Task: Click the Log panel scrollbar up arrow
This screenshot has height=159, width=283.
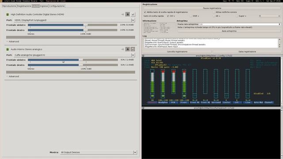Action: click(x=279, y=39)
